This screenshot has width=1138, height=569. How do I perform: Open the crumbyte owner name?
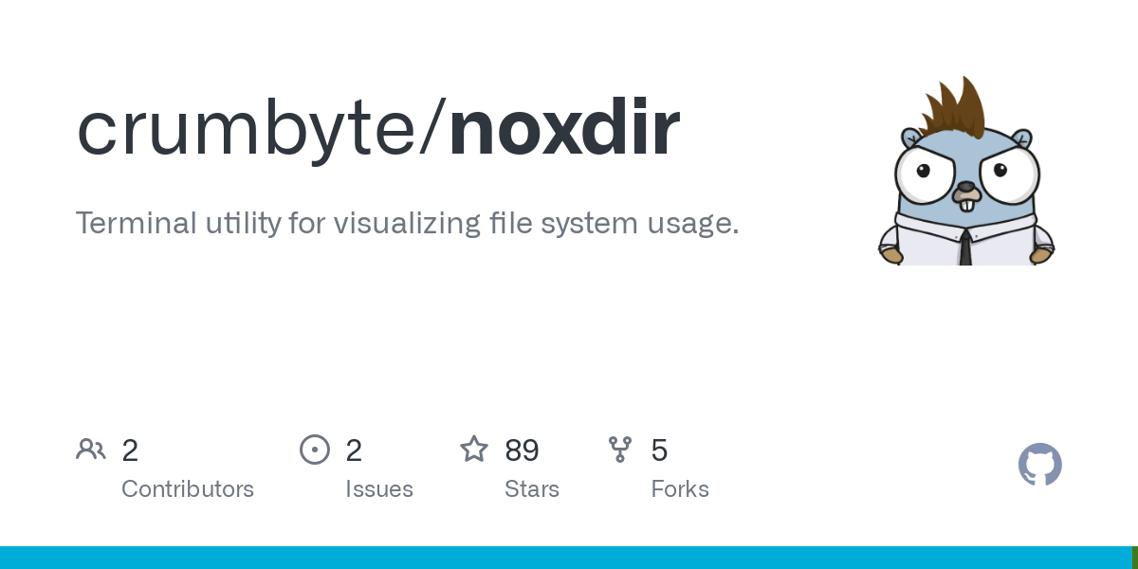247,128
